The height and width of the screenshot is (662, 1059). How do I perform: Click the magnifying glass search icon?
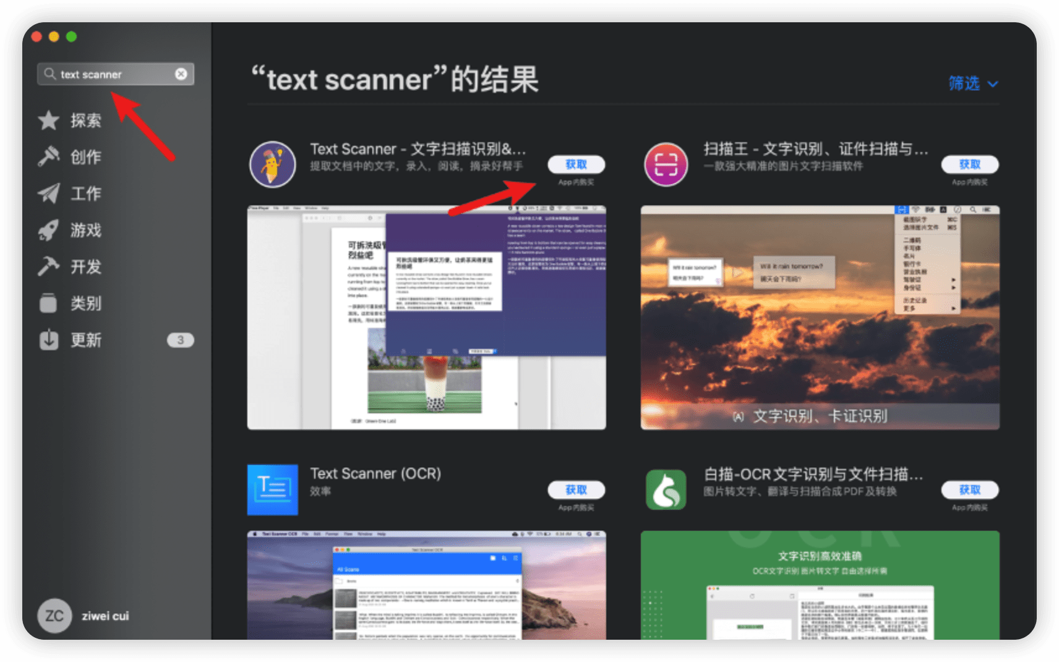point(49,74)
